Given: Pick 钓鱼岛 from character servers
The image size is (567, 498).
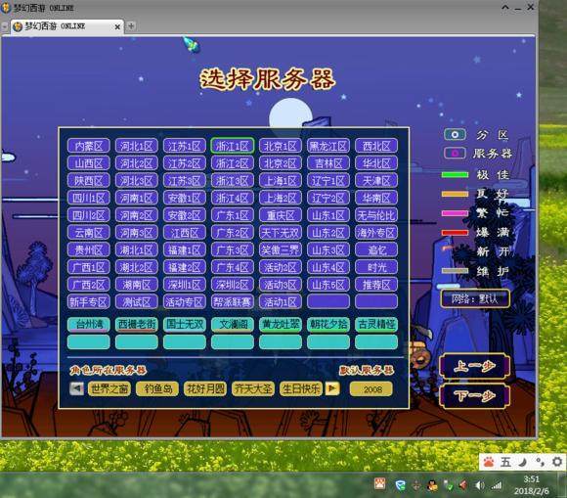Looking at the screenshot, I should pyautogui.click(x=157, y=388).
